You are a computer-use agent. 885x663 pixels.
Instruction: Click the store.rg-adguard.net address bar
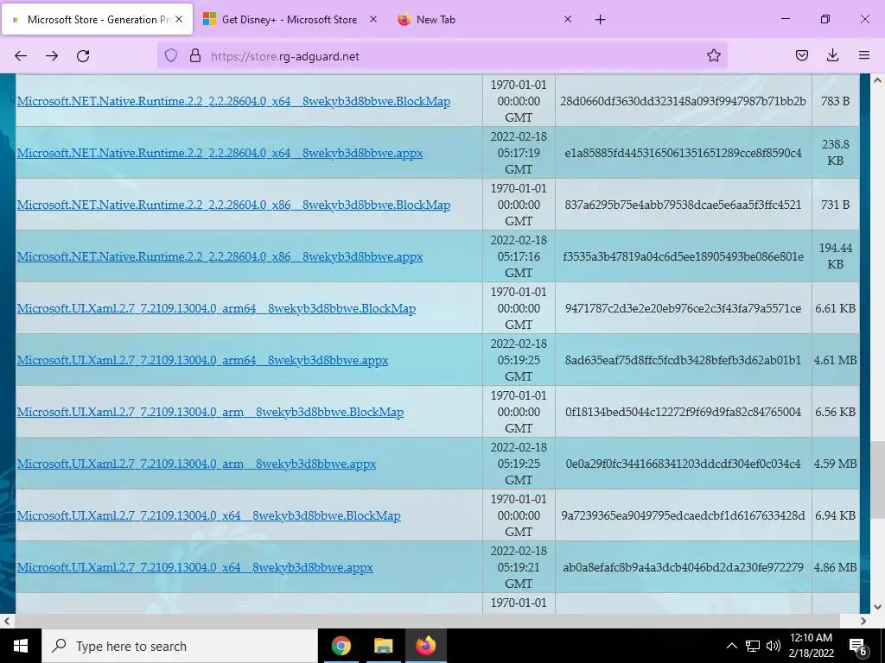[x=442, y=56]
